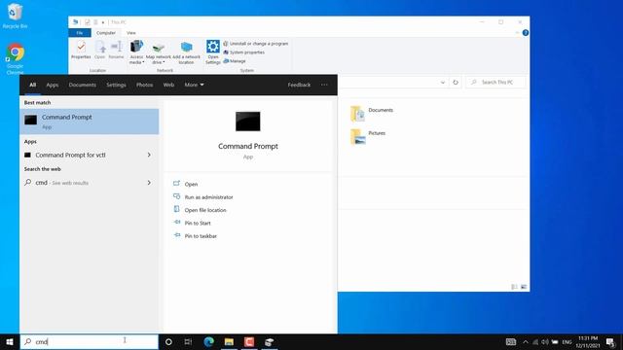Switch to the Documents search tab

pyautogui.click(x=82, y=85)
